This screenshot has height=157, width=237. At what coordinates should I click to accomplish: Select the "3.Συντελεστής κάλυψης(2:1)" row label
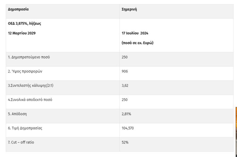(31, 86)
